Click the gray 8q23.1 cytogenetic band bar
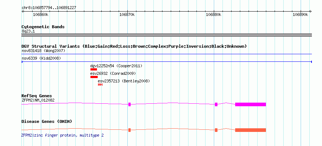Screen dimensions: 322x146 [x=166, y=35]
